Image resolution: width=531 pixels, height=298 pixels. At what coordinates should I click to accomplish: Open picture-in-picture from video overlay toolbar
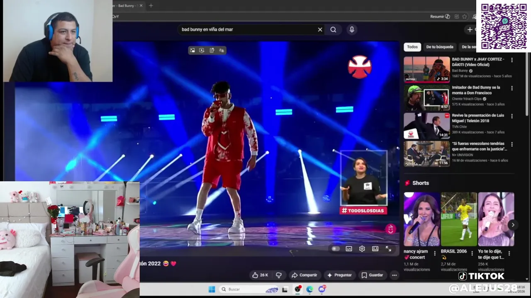click(x=192, y=50)
